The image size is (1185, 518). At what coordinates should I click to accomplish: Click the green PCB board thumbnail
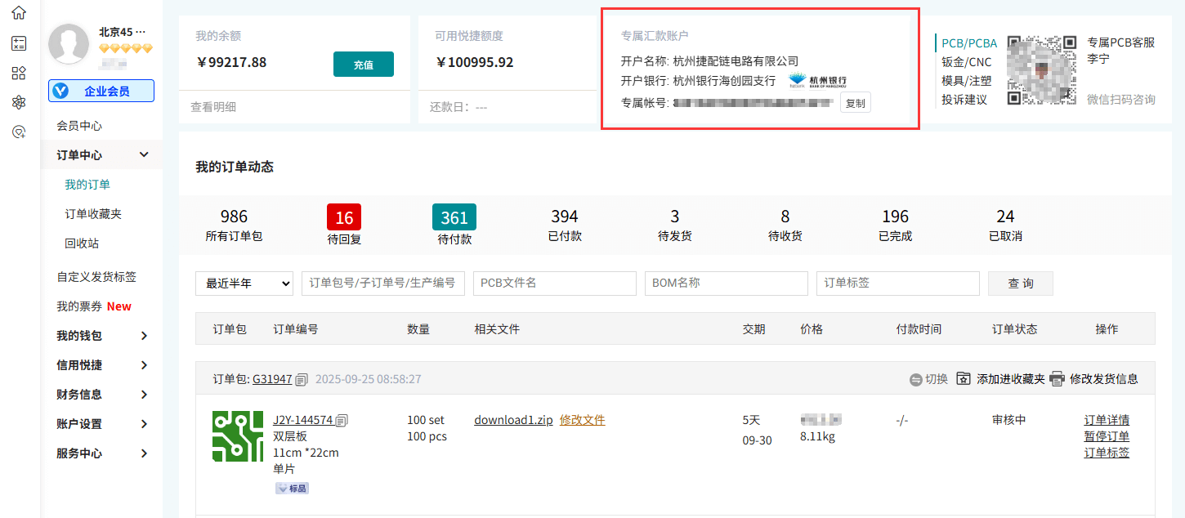pyautogui.click(x=238, y=436)
